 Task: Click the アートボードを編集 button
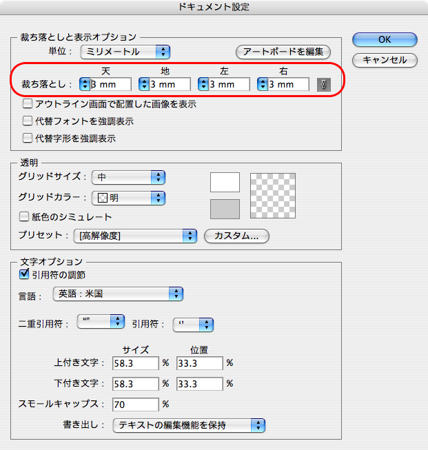pos(283,52)
